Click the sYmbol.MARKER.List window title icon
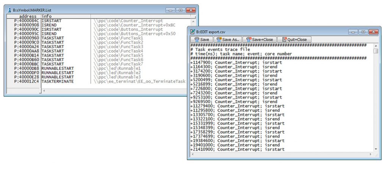The height and width of the screenshot is (172, 388). (x=9, y=10)
